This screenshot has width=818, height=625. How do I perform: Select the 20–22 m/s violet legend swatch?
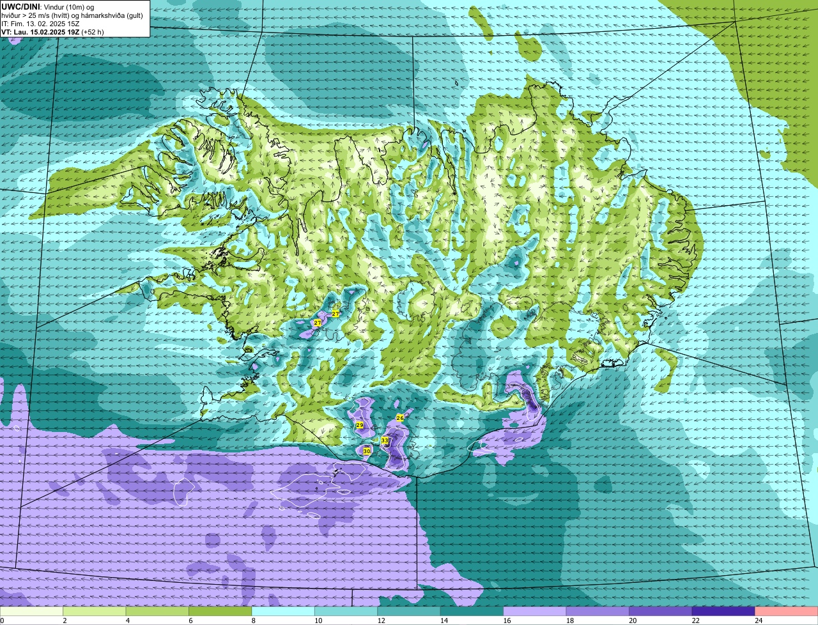[661, 611]
